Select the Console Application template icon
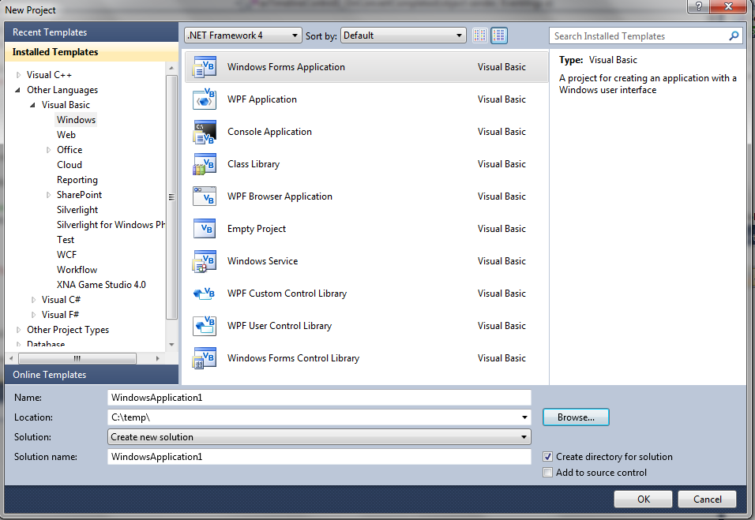 point(204,131)
